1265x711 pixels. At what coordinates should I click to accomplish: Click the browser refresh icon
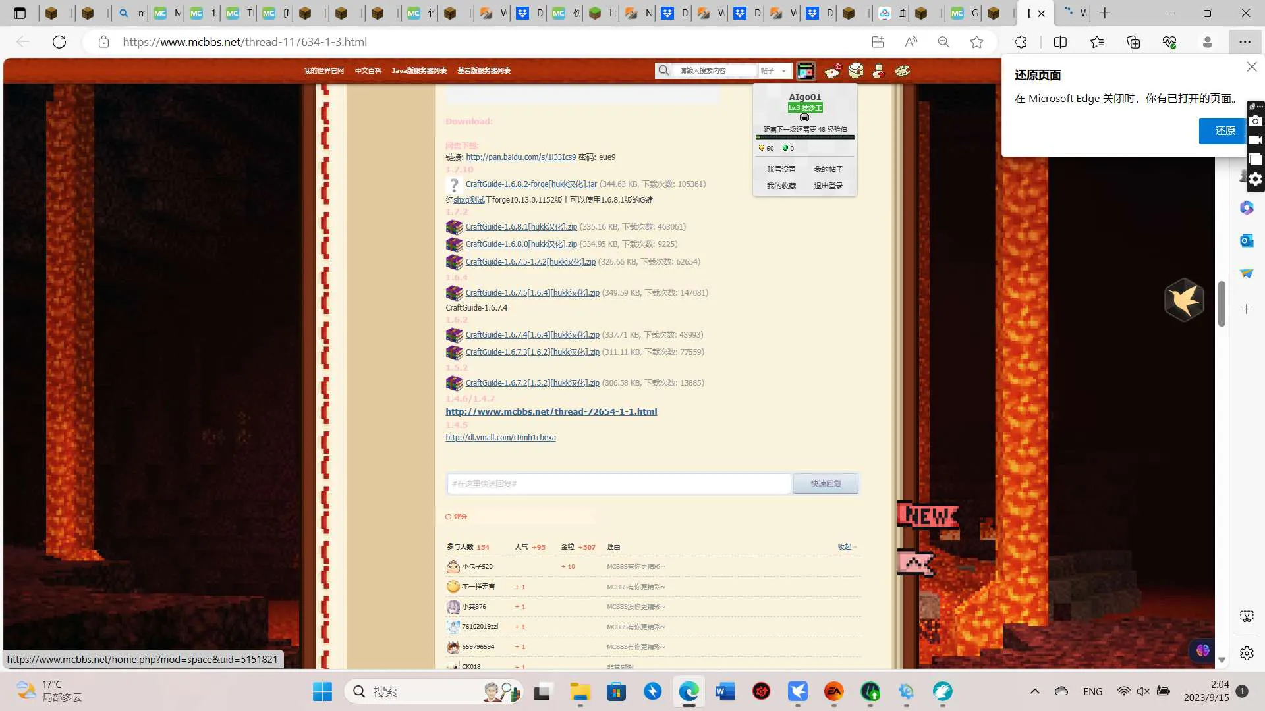[x=59, y=42]
